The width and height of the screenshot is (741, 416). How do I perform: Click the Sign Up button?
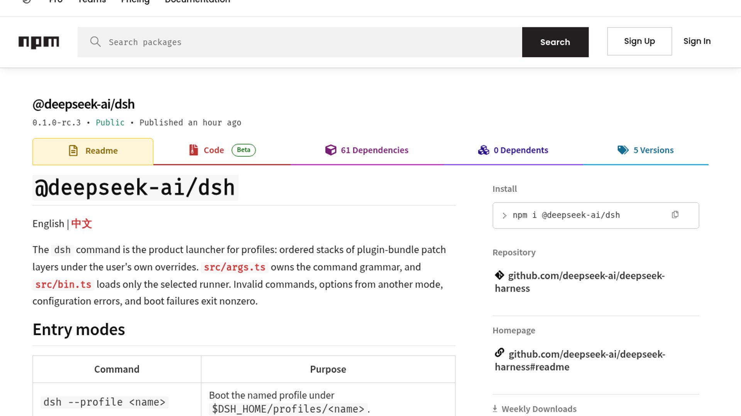(x=639, y=41)
